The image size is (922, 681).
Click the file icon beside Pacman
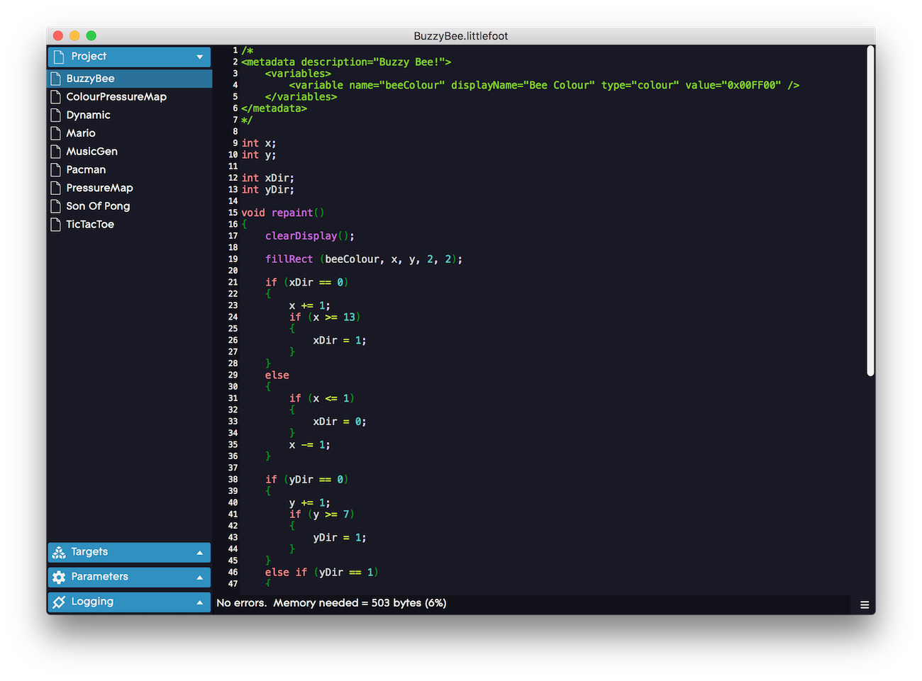[55, 169]
